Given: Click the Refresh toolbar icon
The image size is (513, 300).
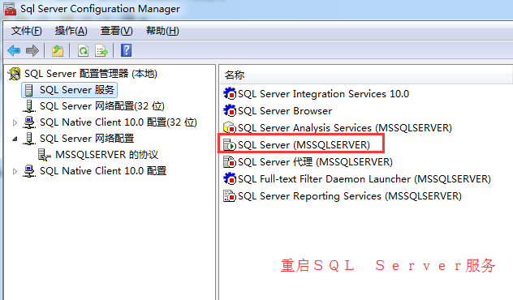Looking at the screenshot, I should (x=83, y=50).
